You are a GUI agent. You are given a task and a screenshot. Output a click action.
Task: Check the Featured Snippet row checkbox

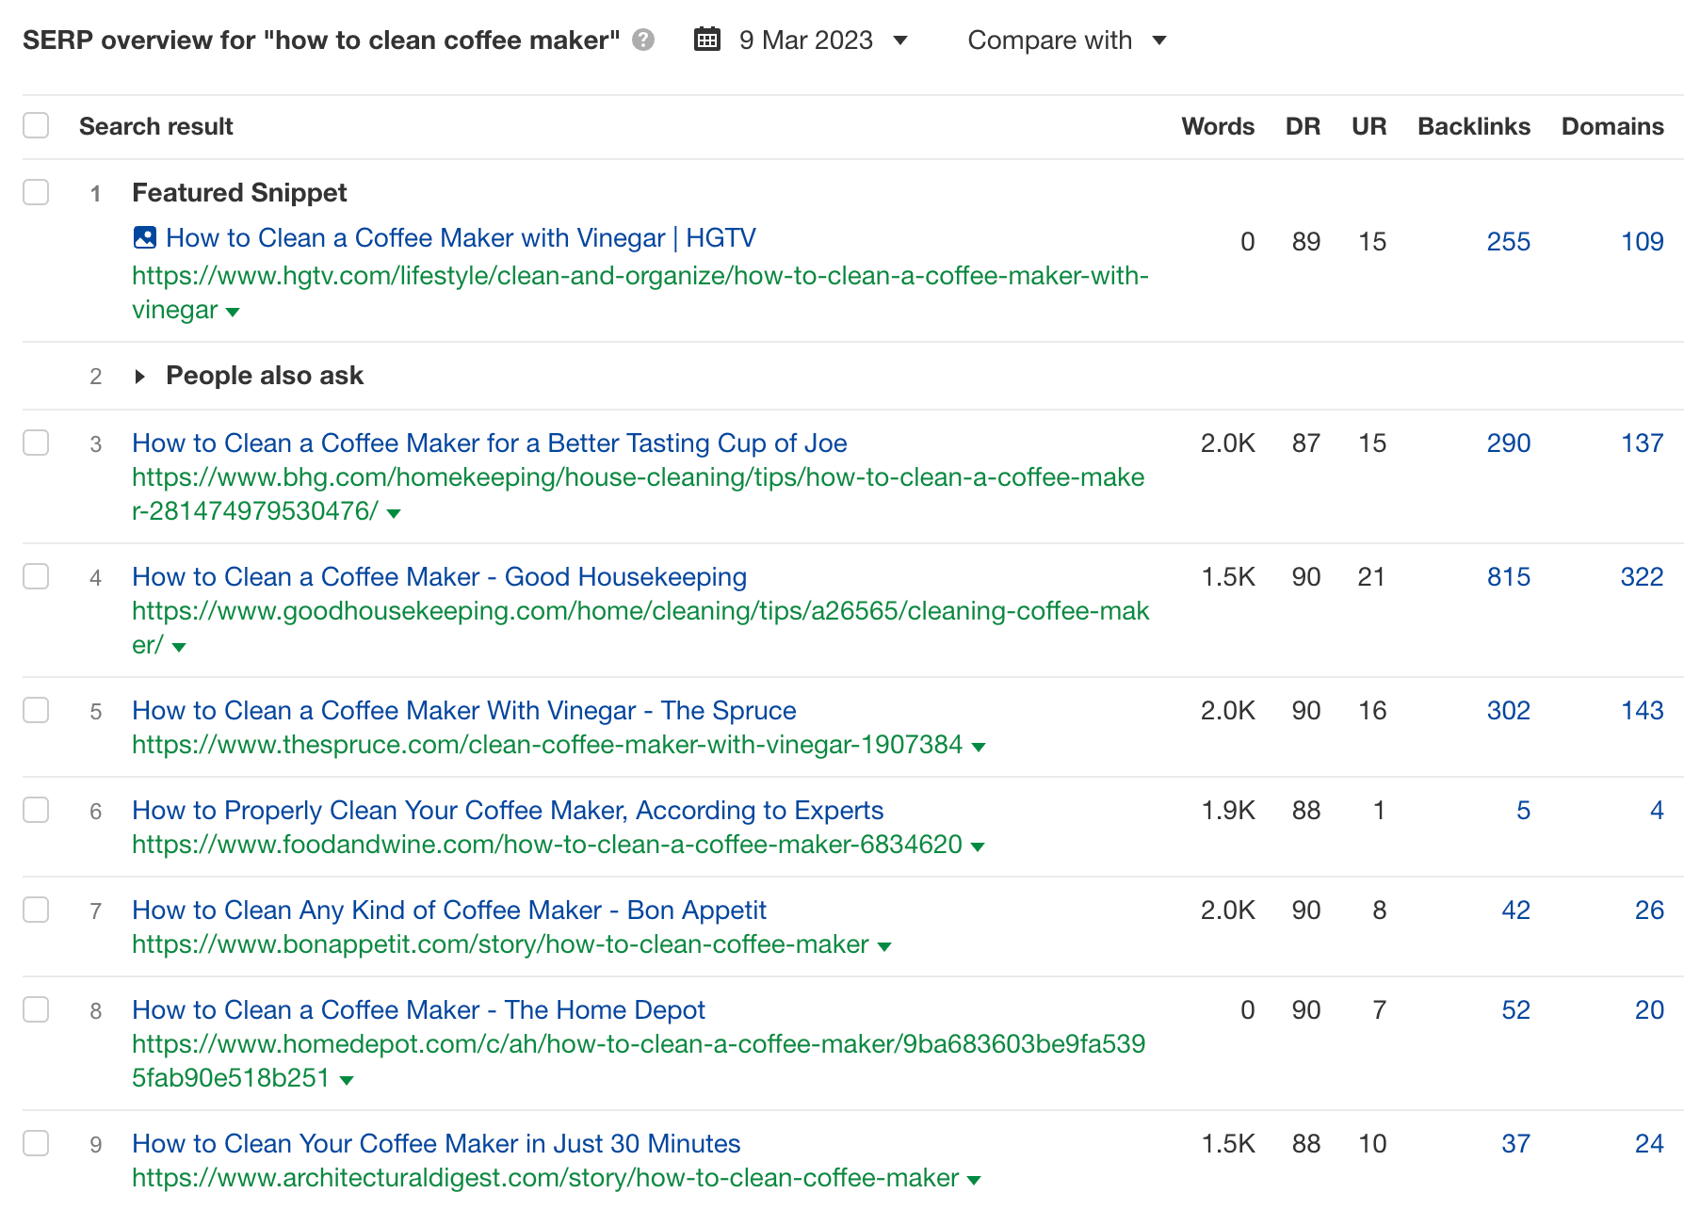coord(36,192)
